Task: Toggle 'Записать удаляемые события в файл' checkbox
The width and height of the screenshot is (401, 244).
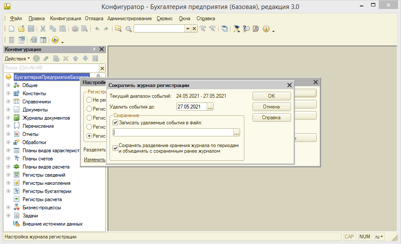Action: tap(115, 123)
